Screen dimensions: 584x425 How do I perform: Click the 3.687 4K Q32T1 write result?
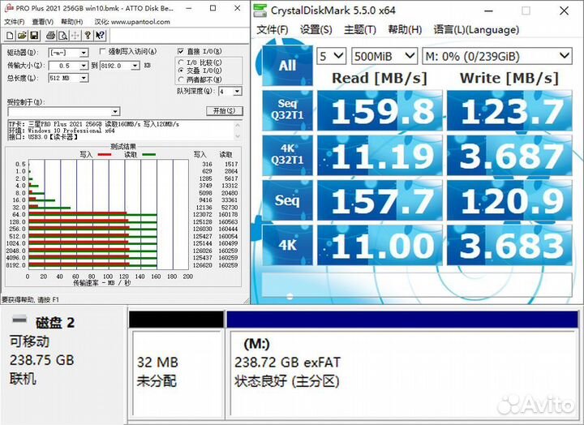pos(509,156)
